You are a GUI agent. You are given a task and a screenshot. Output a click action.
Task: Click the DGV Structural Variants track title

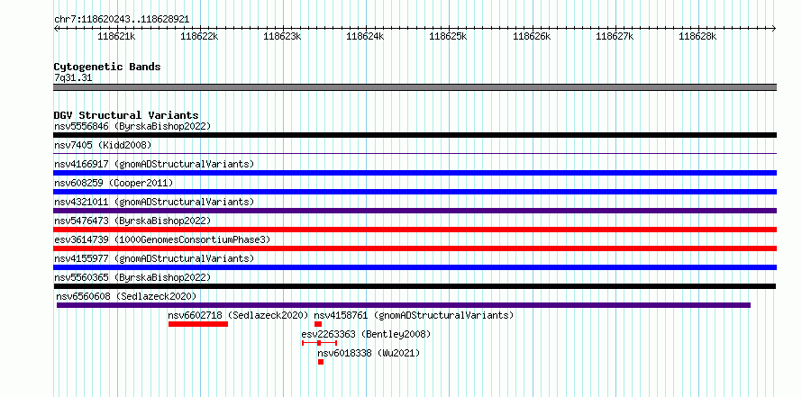point(126,115)
